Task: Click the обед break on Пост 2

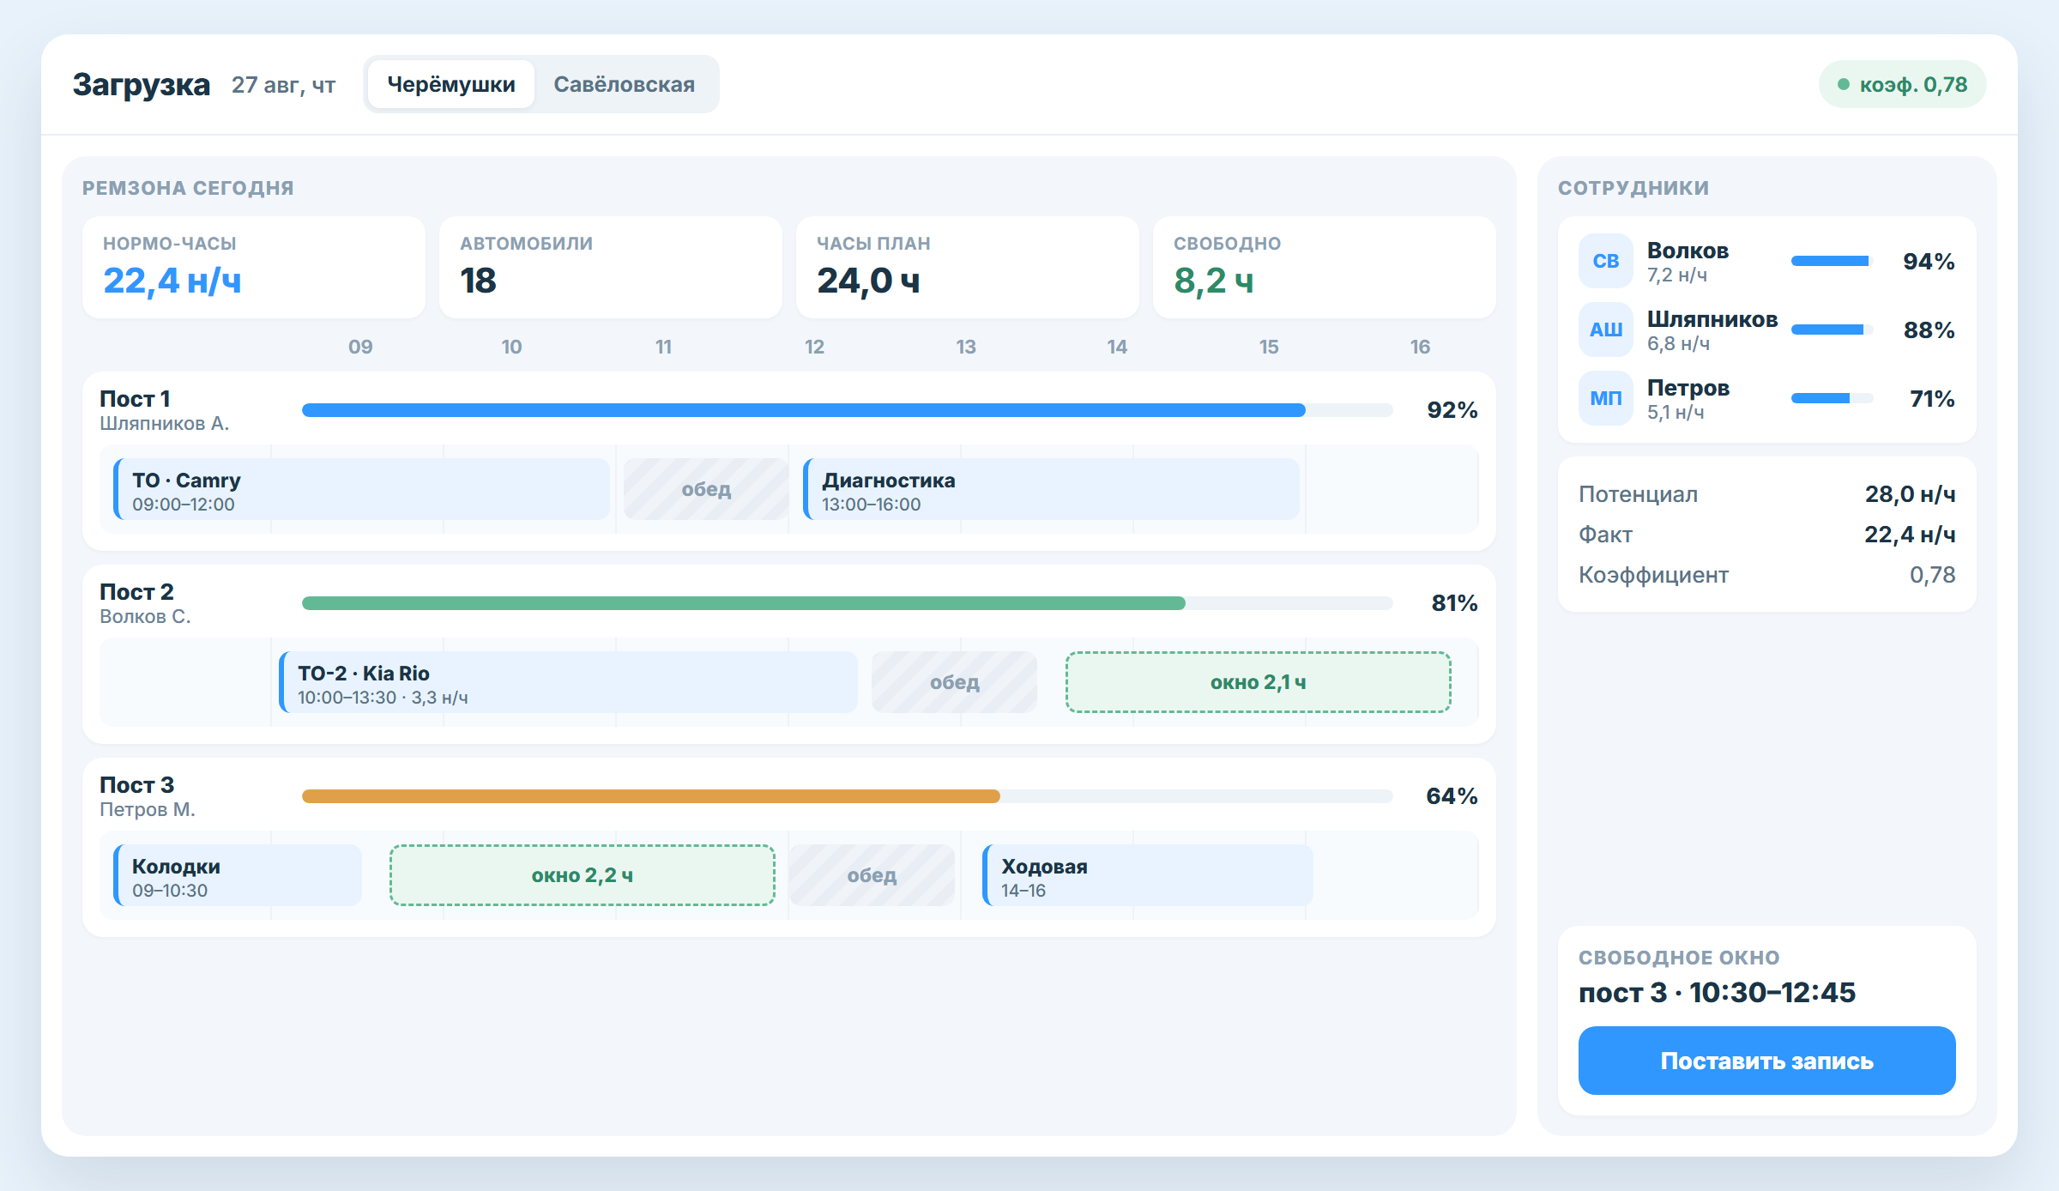Action: coord(954,682)
